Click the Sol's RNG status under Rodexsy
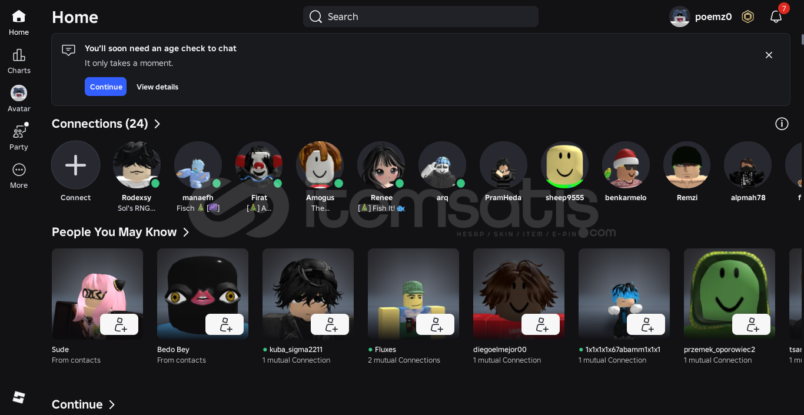This screenshot has width=804, height=415. [x=137, y=208]
